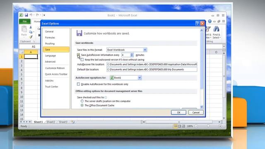Click the Default file location field

(152, 70)
